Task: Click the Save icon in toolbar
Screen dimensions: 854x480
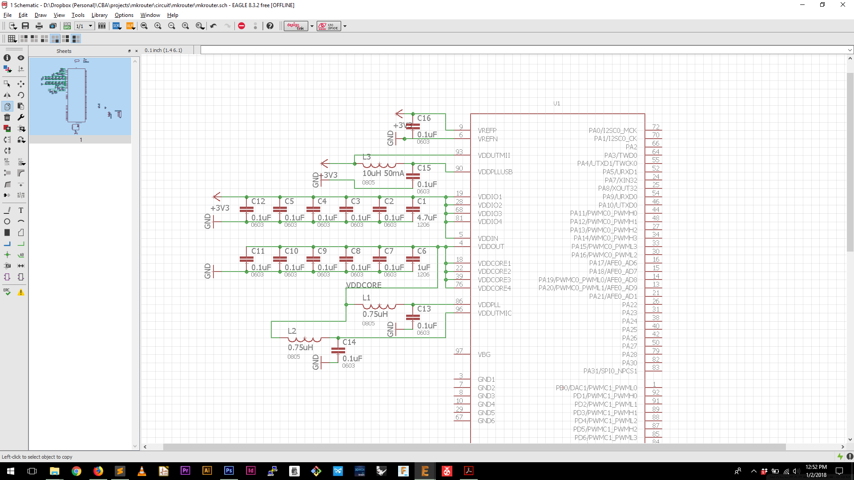Action: coord(25,26)
